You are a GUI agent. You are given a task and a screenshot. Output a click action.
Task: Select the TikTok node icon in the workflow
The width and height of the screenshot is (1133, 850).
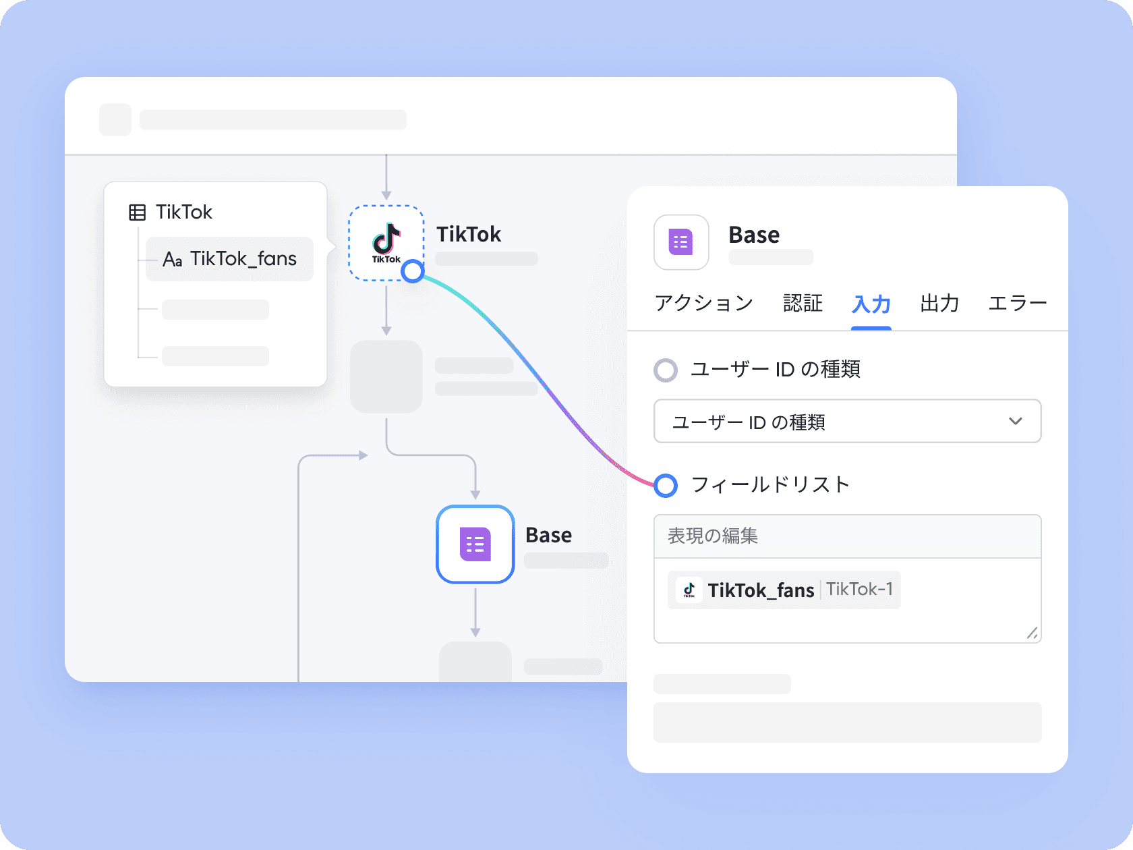point(386,243)
